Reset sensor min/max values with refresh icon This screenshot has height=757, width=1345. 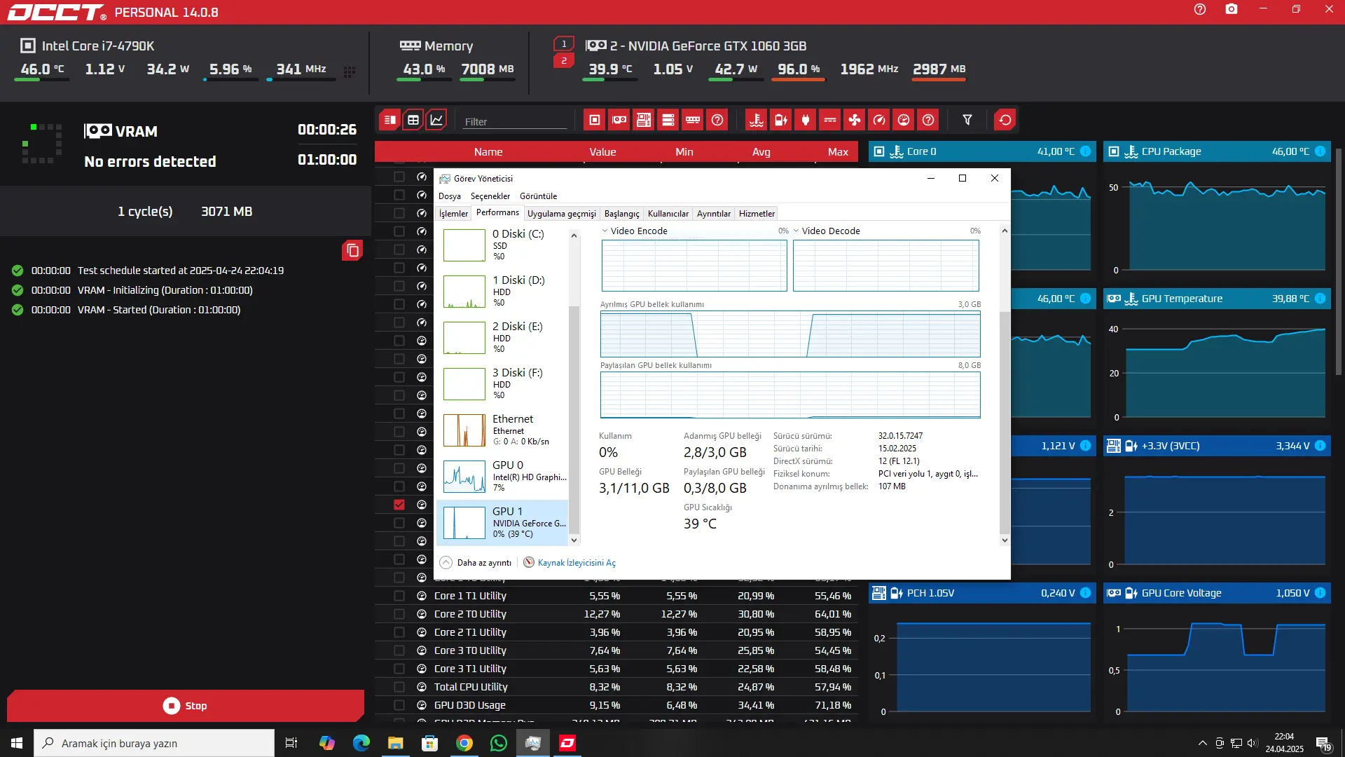pyautogui.click(x=1005, y=120)
